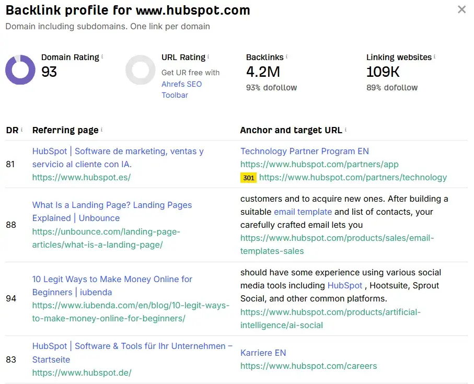The height and width of the screenshot is (384, 474).
Task: Open the iubenda.com blog URL
Action: point(131,312)
